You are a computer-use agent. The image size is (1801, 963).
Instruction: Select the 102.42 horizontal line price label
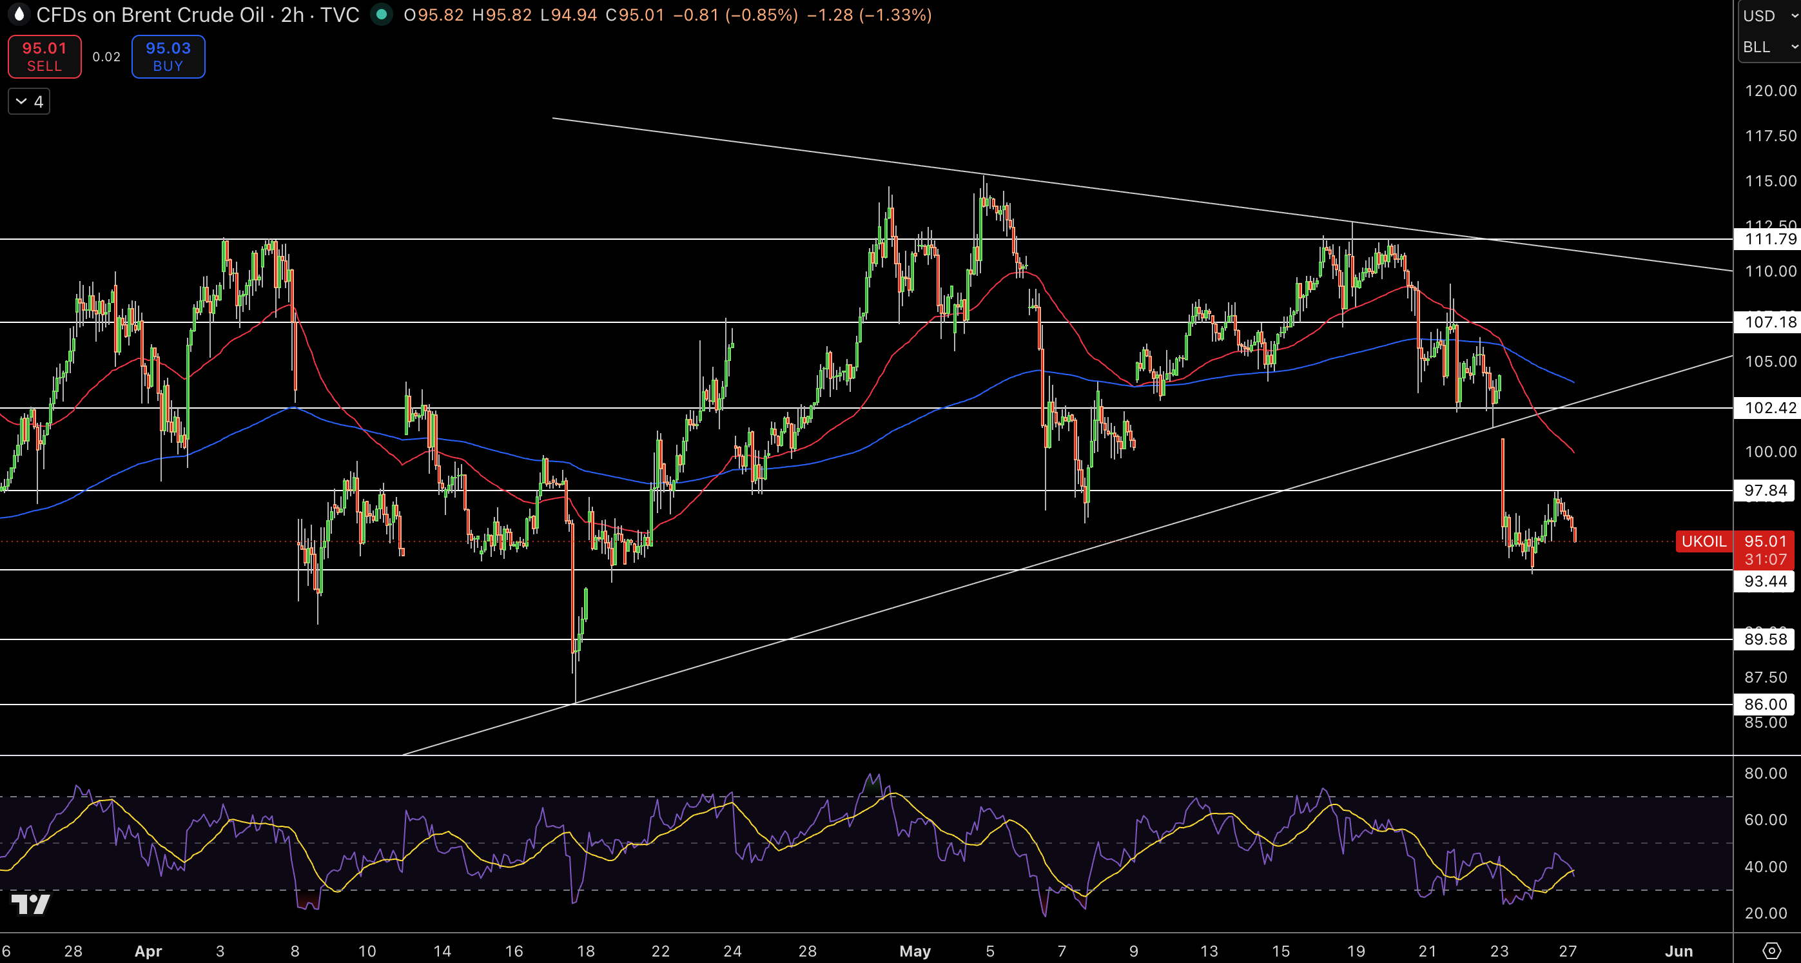tap(1766, 408)
